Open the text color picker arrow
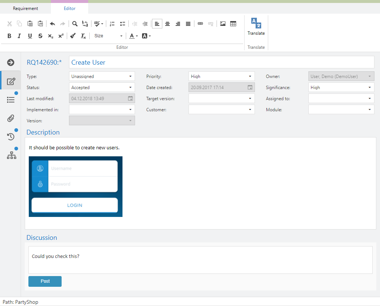Image resolution: width=380 pixels, height=306 pixels. coord(137,36)
